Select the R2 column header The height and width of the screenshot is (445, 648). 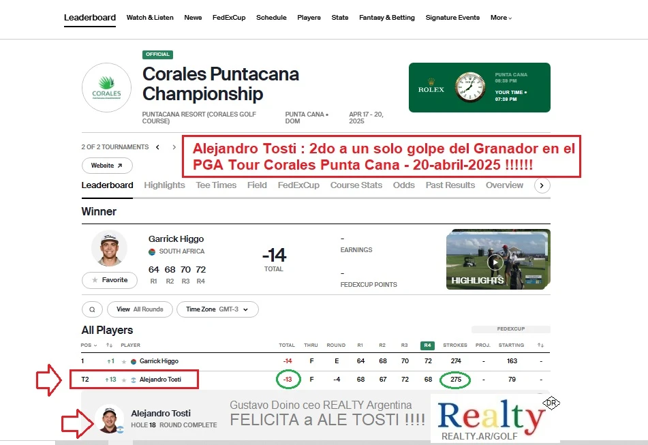point(382,346)
